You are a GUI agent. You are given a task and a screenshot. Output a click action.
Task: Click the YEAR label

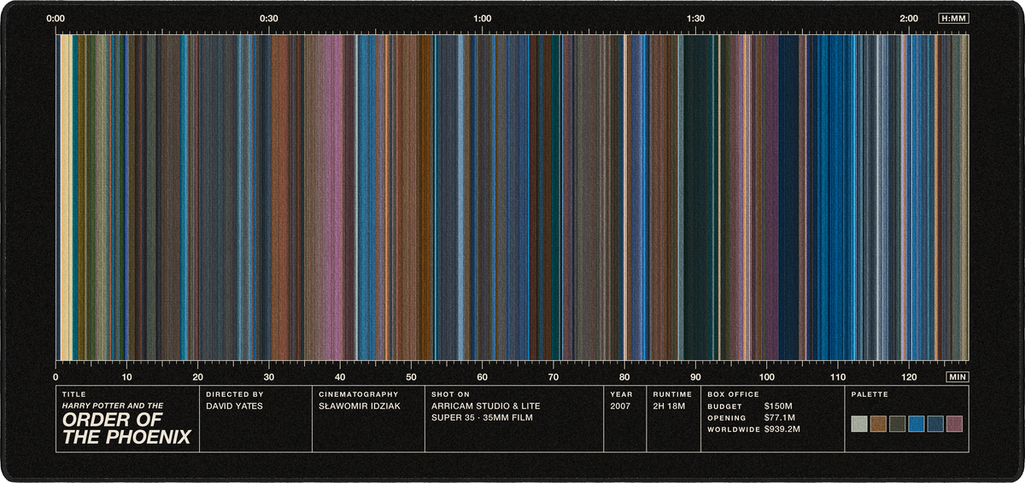[621, 394]
